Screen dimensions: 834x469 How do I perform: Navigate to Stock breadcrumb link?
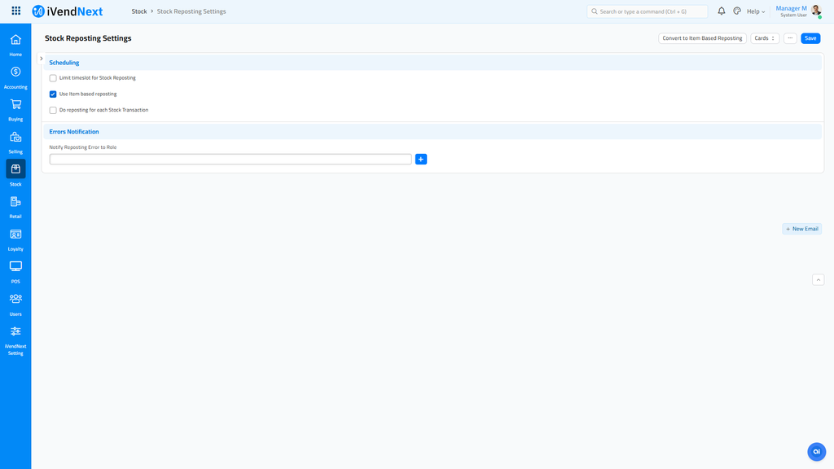pyautogui.click(x=138, y=11)
